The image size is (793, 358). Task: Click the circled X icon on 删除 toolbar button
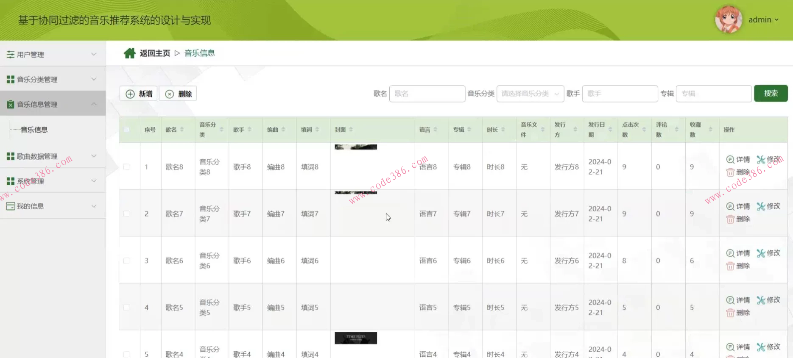[x=169, y=94]
